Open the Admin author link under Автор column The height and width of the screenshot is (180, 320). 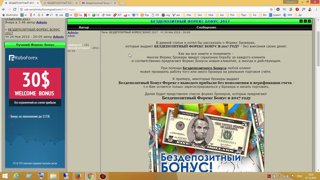(73, 33)
